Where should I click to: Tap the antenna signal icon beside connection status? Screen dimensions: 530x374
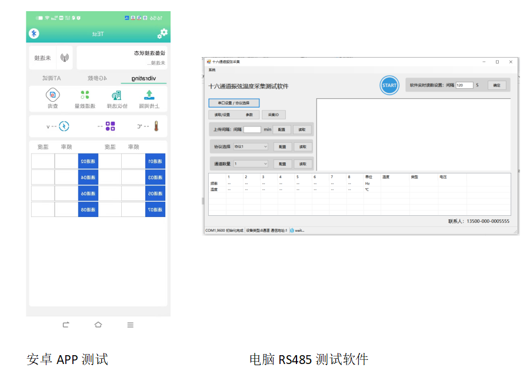tap(65, 58)
